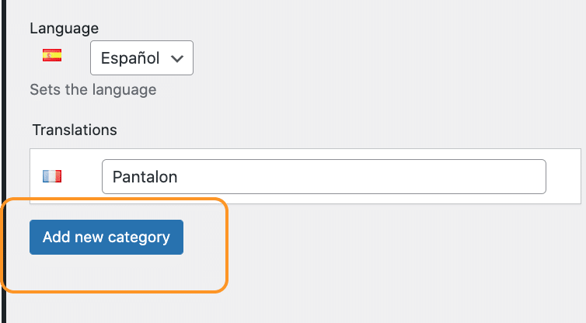Screen dimensions: 586x323
Task: Click the 'Sets the language' description text
Action: tap(93, 89)
